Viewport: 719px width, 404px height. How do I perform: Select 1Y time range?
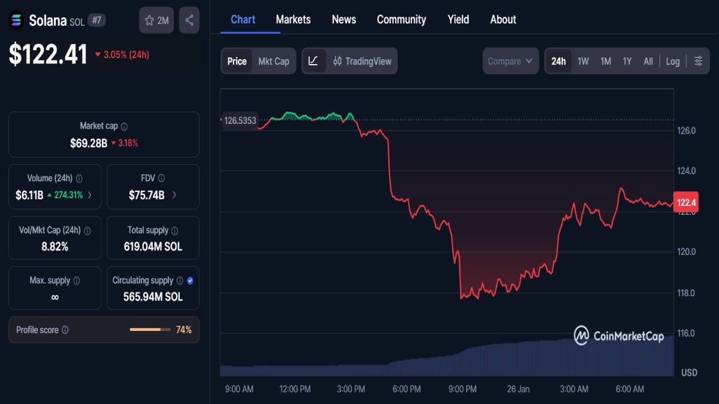coord(627,61)
